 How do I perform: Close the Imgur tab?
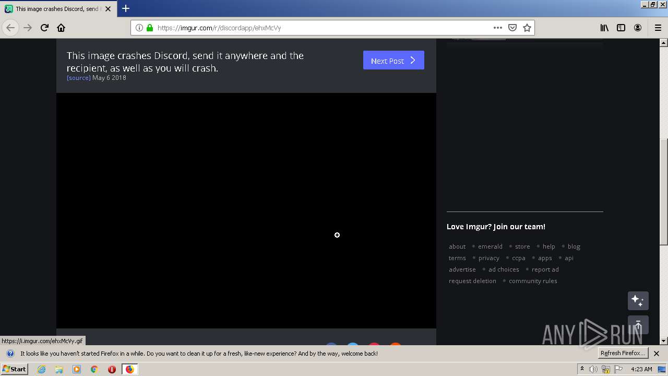(108, 9)
